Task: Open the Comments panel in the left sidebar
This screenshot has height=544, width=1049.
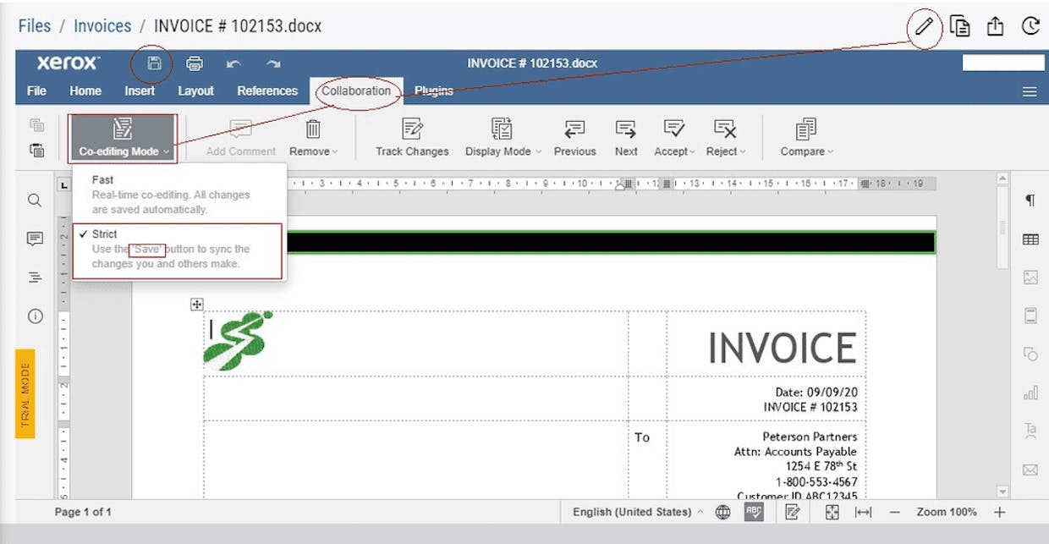Action: tap(35, 239)
